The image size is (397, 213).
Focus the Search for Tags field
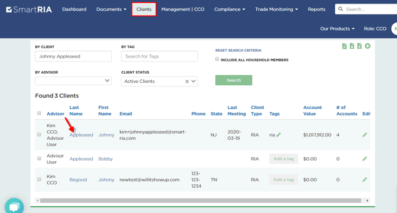(x=159, y=56)
